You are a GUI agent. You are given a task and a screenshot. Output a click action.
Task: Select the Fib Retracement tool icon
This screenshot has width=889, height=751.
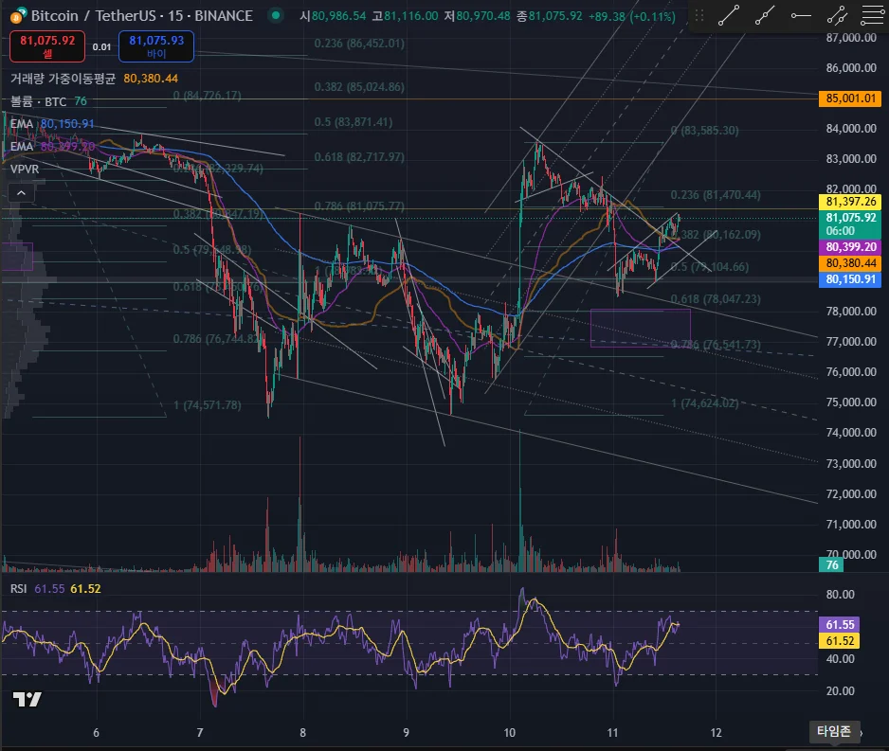pos(873,15)
